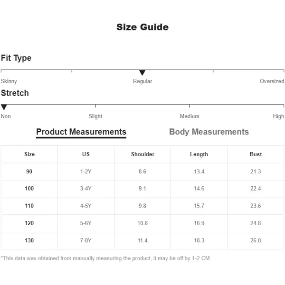Image resolution: width=285 pixels, height=285 pixels.
Task: Click the Skinny label on Fit Type scale
Action: tap(9, 81)
